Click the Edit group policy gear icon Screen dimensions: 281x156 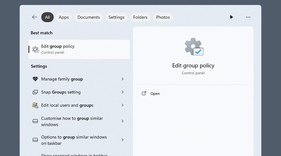coord(35,50)
